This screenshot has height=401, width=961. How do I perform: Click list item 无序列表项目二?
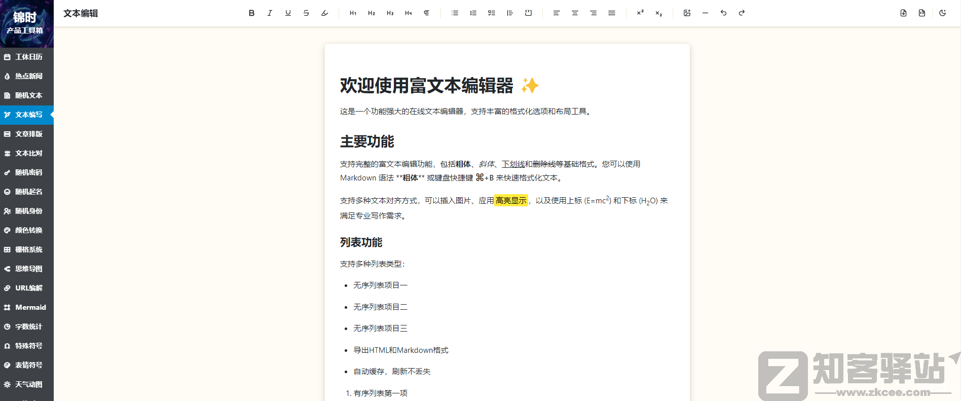tap(380, 307)
